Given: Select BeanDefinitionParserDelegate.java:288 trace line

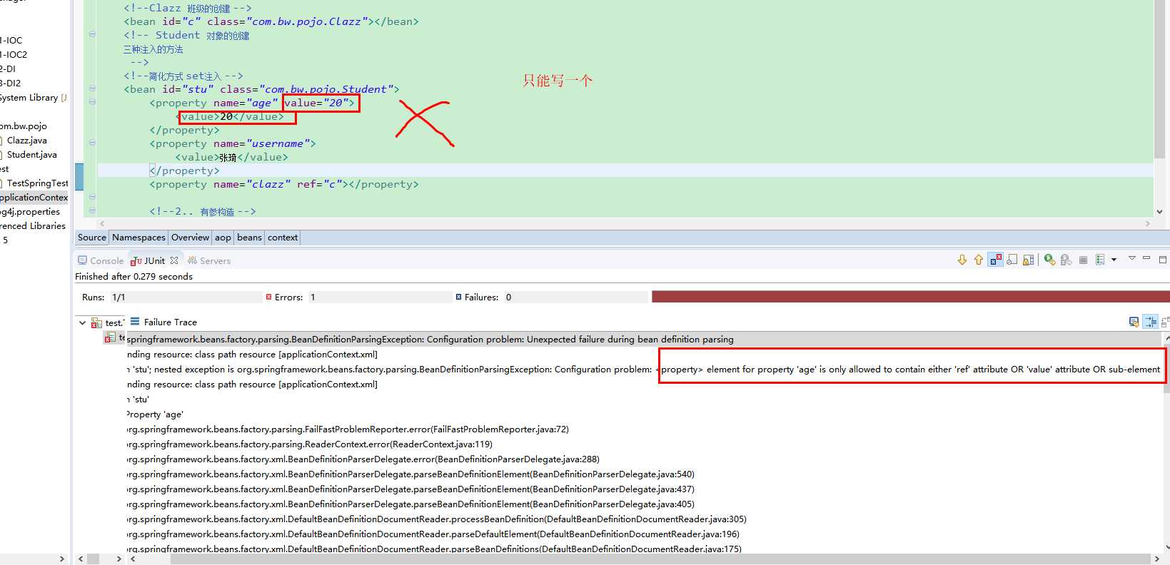Looking at the screenshot, I should [x=363, y=459].
